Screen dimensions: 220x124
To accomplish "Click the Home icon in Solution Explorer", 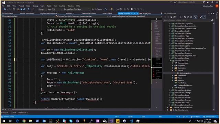I will point(171,17).
